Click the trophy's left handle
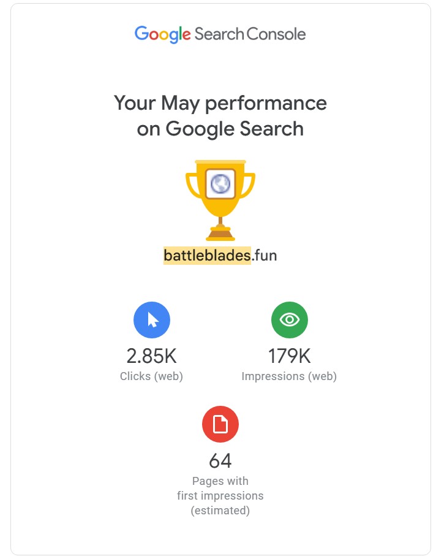 pos(192,185)
